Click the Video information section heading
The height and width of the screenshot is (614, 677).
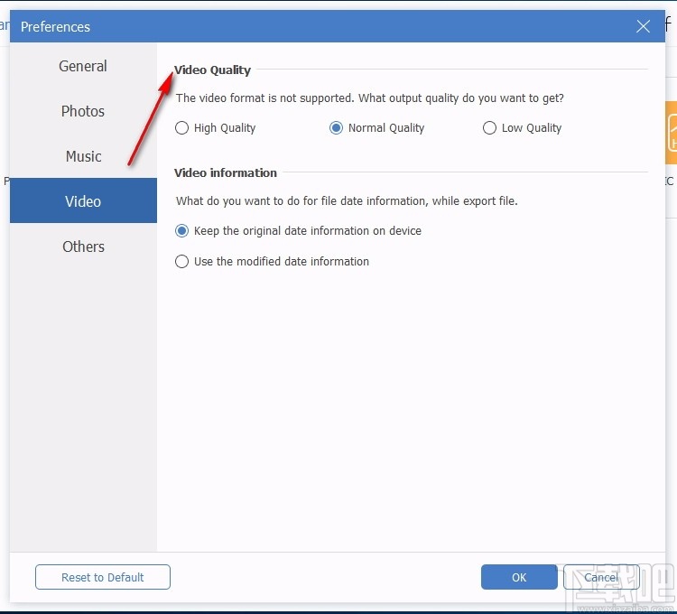pyautogui.click(x=226, y=172)
